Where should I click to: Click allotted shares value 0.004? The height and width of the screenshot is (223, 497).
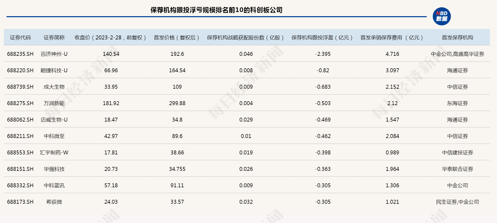click(246, 103)
